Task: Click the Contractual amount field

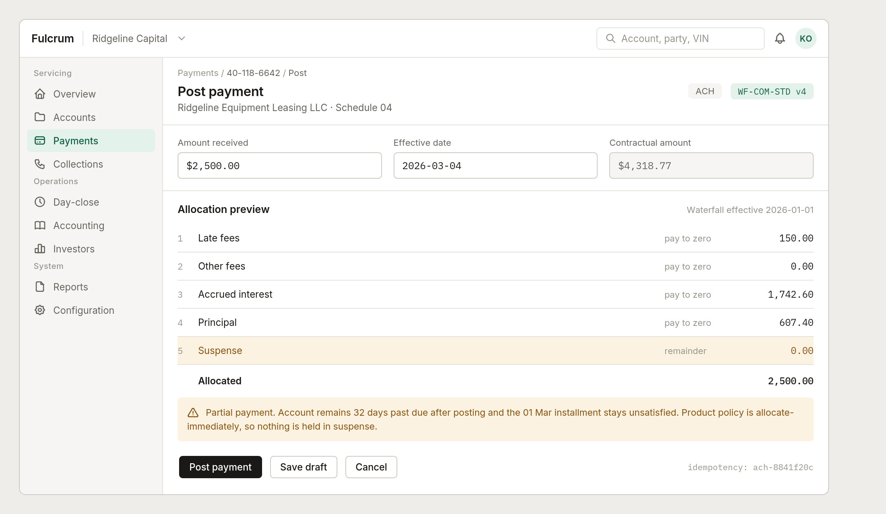Action: (x=711, y=165)
